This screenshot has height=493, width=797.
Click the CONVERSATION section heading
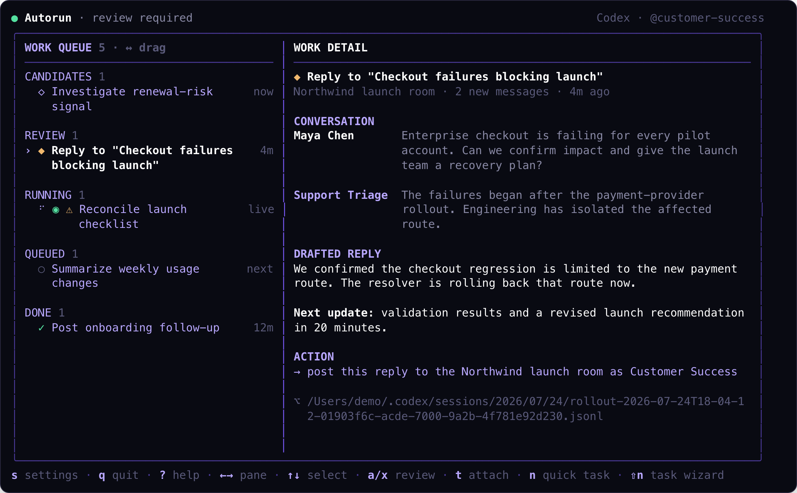pyautogui.click(x=334, y=121)
